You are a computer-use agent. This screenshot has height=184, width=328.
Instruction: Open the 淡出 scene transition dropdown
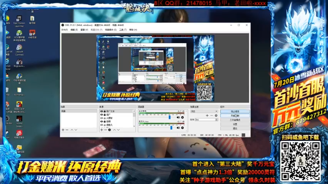[x=204, y=111]
